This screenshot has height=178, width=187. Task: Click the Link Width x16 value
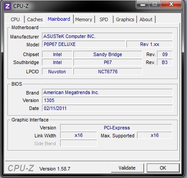[x=79, y=135]
